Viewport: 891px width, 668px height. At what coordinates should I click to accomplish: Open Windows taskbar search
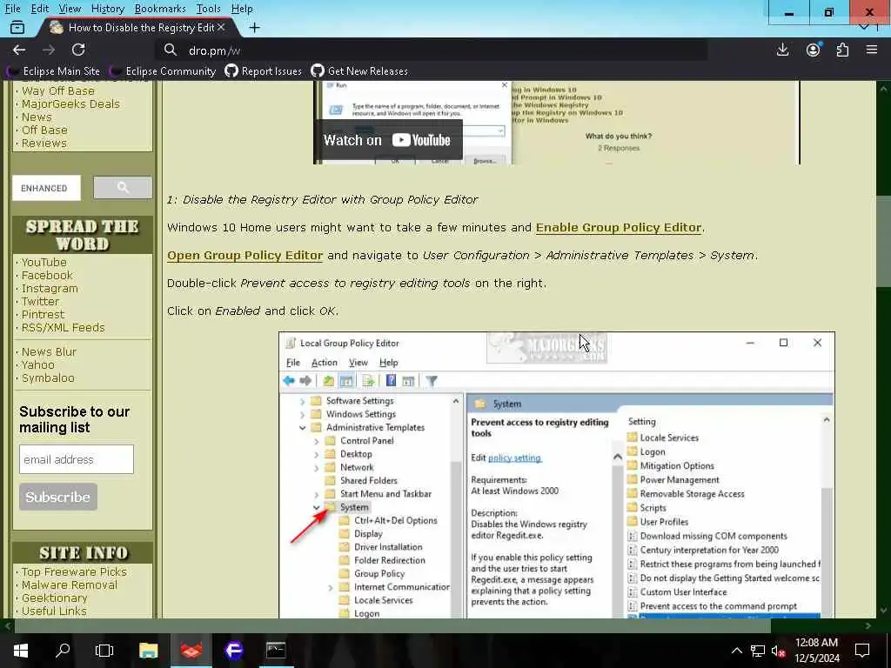pos(63,650)
